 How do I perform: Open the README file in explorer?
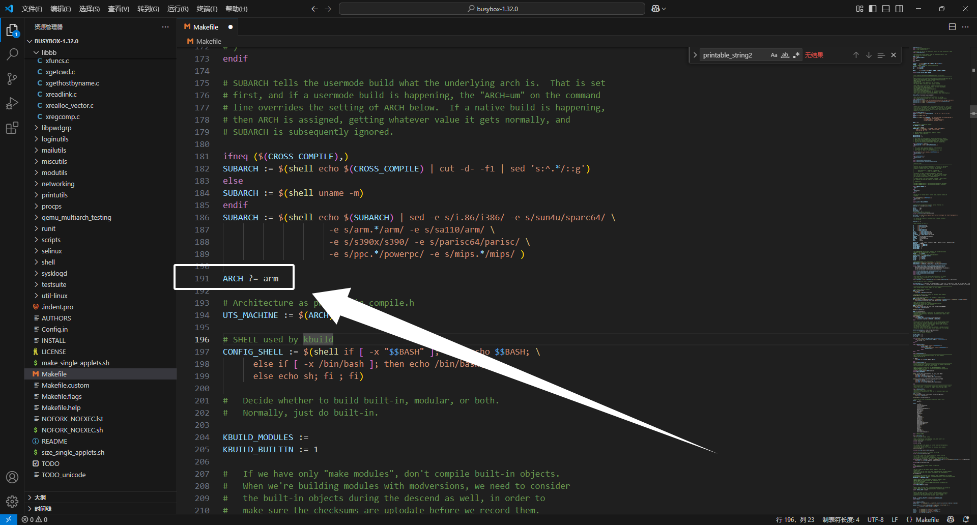pos(100,441)
